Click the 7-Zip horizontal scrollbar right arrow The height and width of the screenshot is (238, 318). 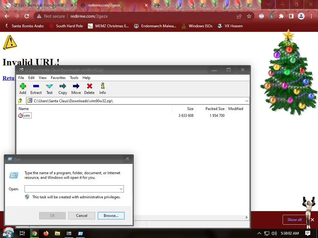coord(246,217)
